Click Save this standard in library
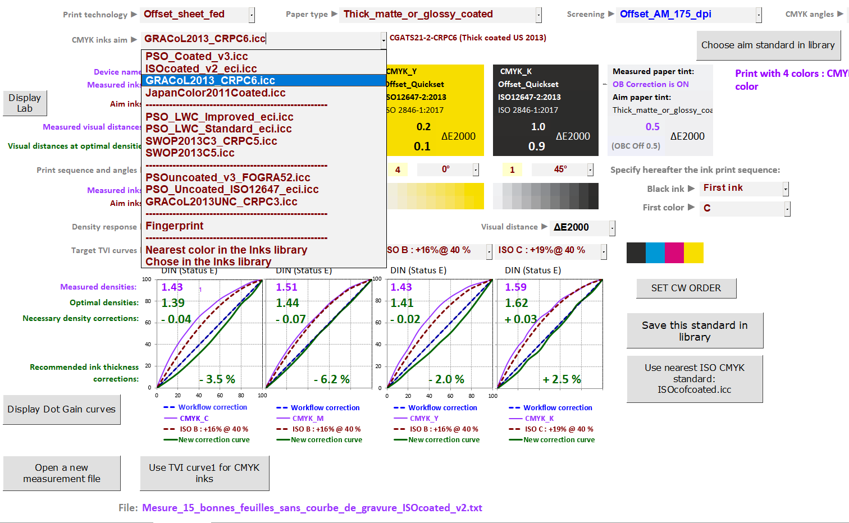 695,331
